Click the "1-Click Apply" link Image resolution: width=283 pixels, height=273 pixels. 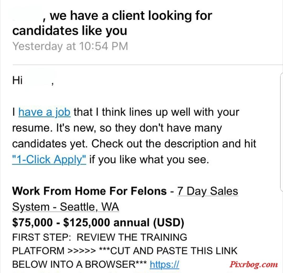(x=49, y=160)
